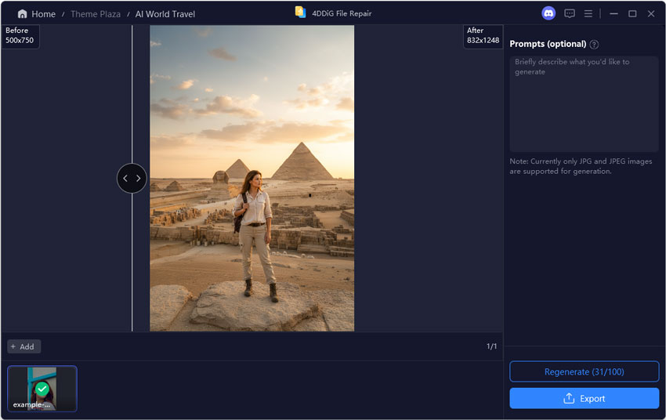666x420 pixels.
Task: Open the Discord community icon
Action: point(548,13)
